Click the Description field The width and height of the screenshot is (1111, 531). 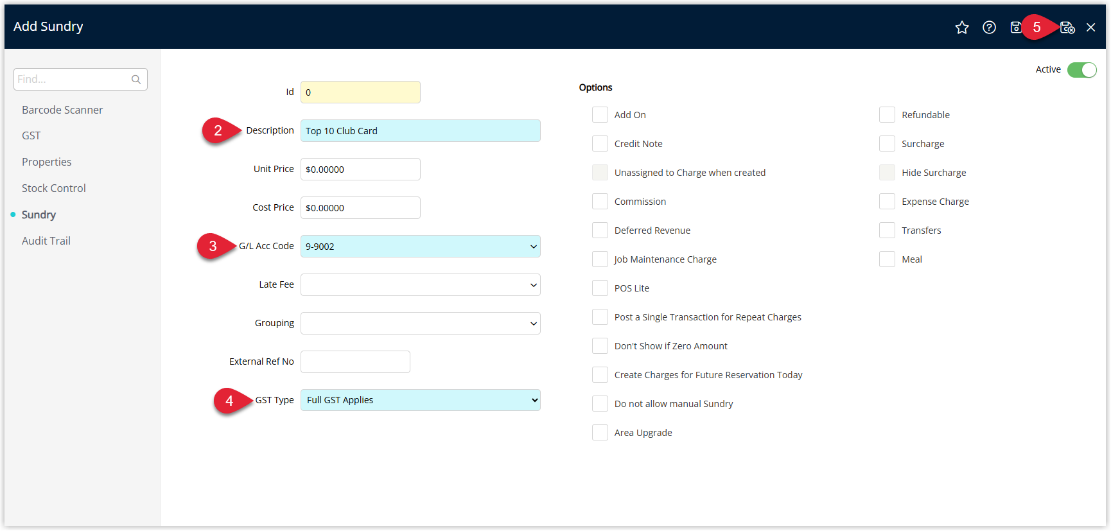[x=420, y=131]
